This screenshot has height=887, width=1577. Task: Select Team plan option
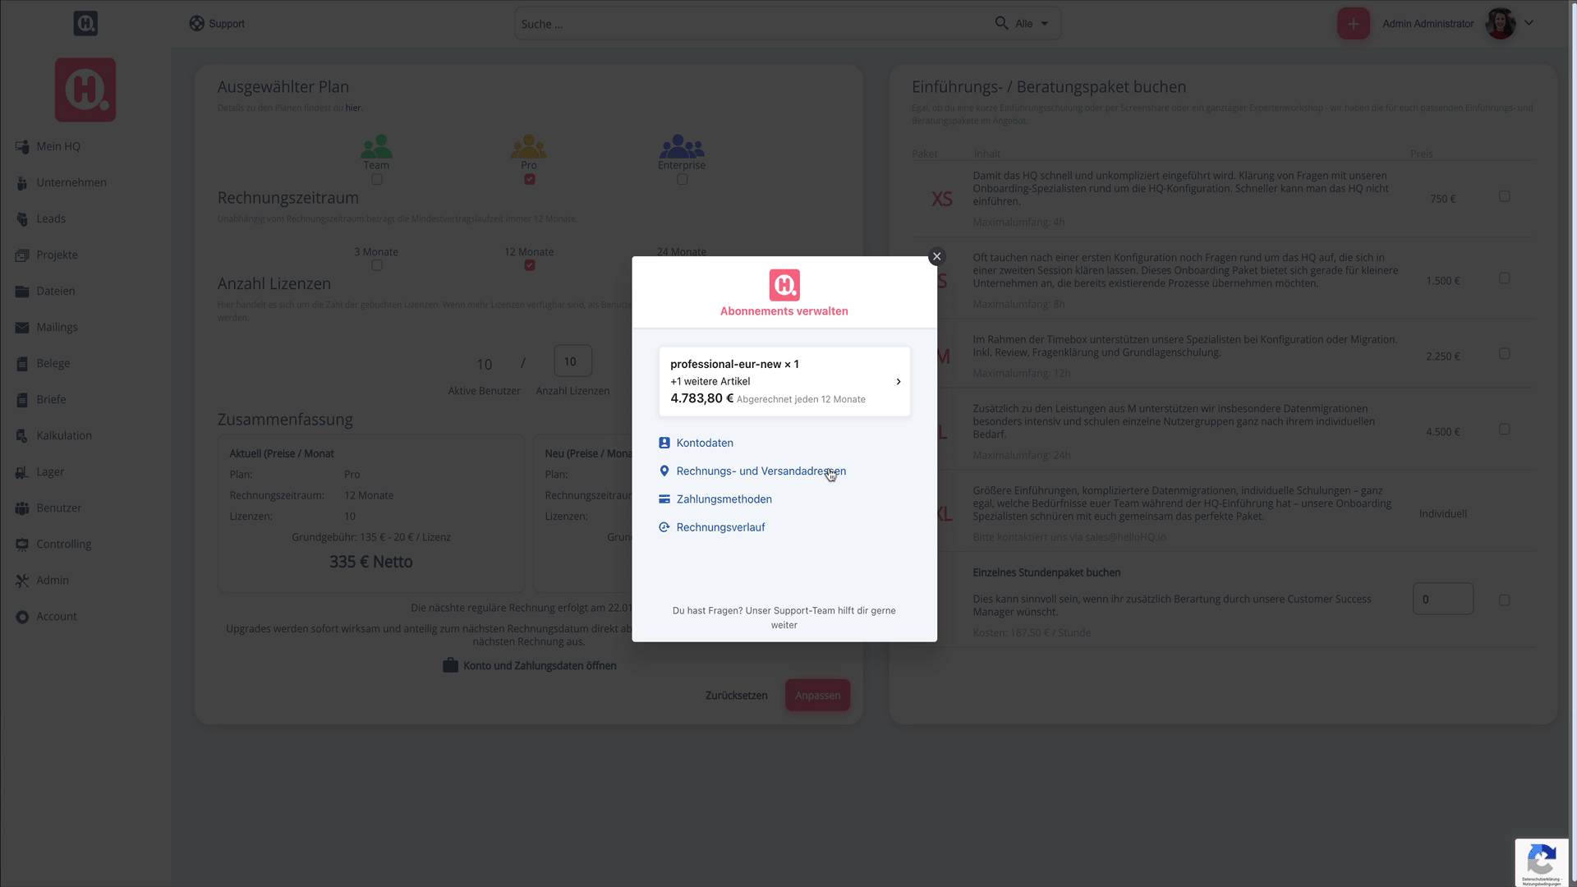point(377,179)
